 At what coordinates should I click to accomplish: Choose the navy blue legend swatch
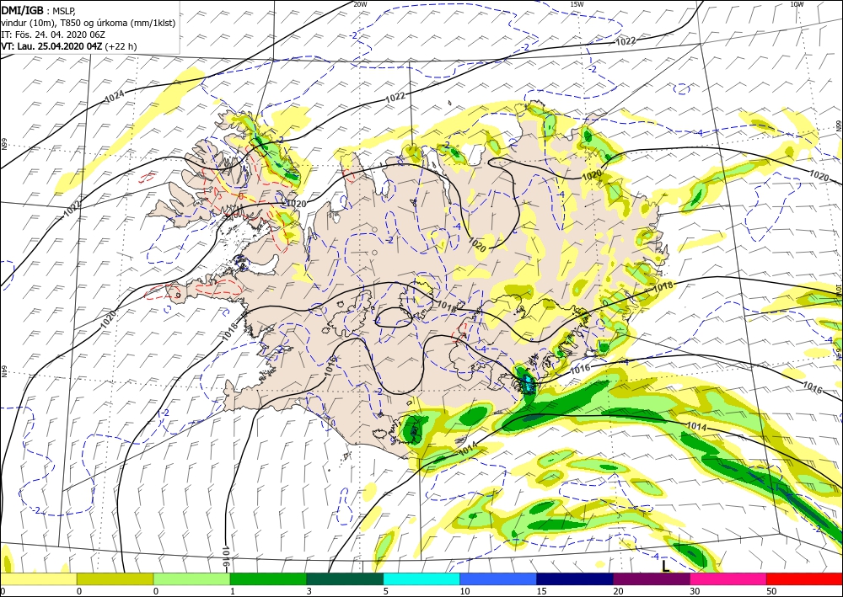[575, 578]
